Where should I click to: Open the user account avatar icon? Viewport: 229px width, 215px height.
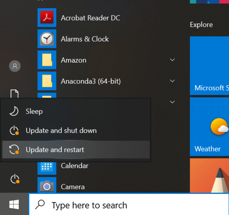15,66
